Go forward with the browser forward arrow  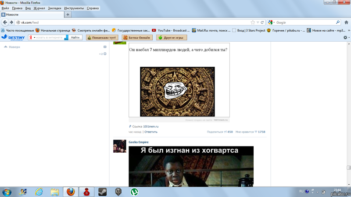(x=11, y=22)
